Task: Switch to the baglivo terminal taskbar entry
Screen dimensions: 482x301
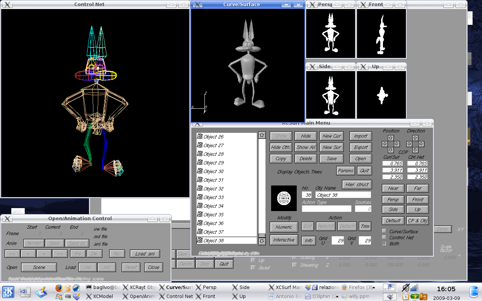Action: tap(103, 287)
